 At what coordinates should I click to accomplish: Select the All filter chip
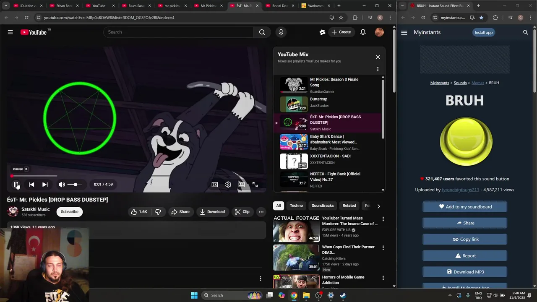278,206
